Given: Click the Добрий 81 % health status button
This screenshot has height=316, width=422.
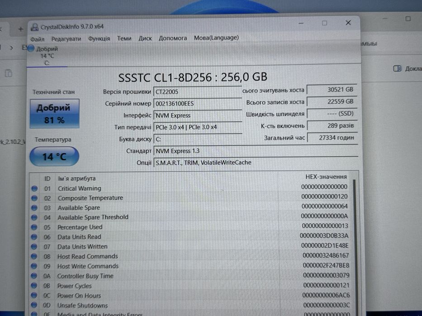Looking at the screenshot, I should tap(55, 113).
